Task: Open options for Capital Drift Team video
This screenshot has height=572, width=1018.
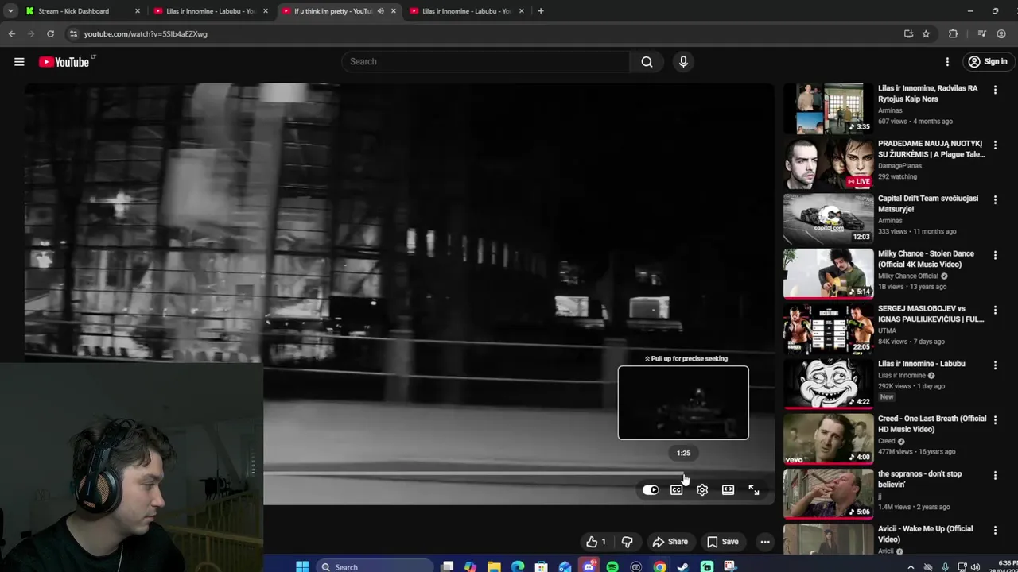Action: click(x=995, y=199)
